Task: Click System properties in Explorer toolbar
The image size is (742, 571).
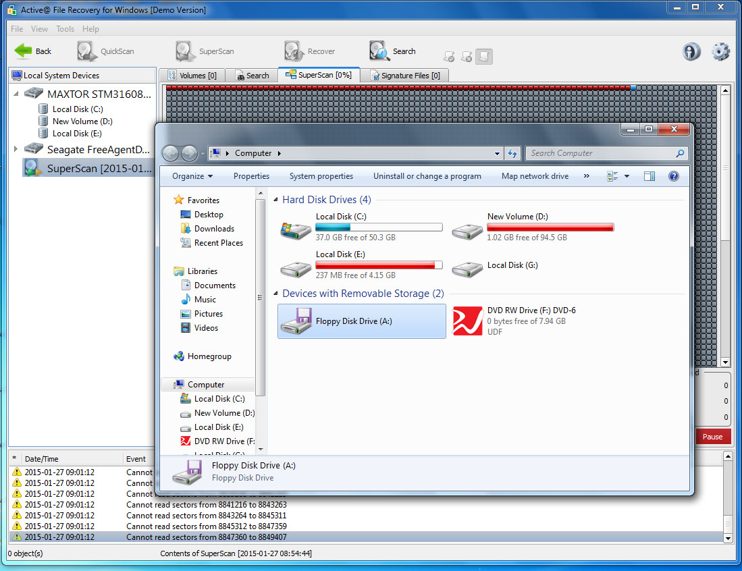Action: click(x=321, y=176)
